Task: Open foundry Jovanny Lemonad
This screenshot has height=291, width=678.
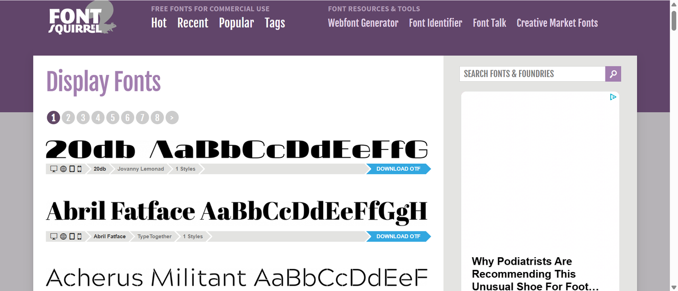Action: [x=141, y=169]
